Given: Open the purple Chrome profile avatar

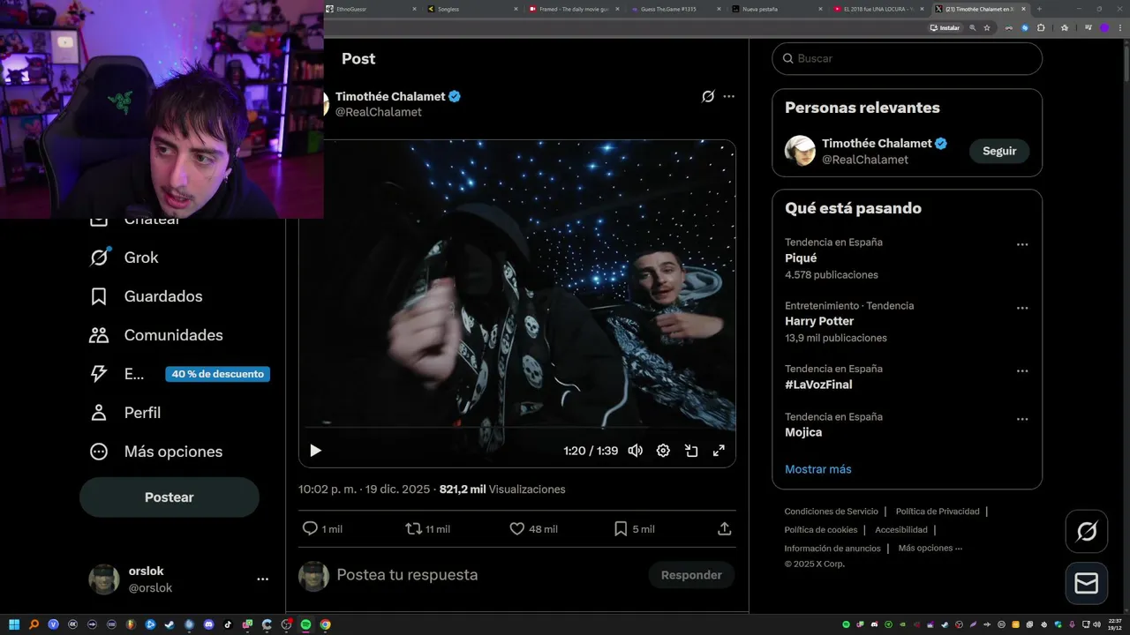Looking at the screenshot, I should (1104, 27).
